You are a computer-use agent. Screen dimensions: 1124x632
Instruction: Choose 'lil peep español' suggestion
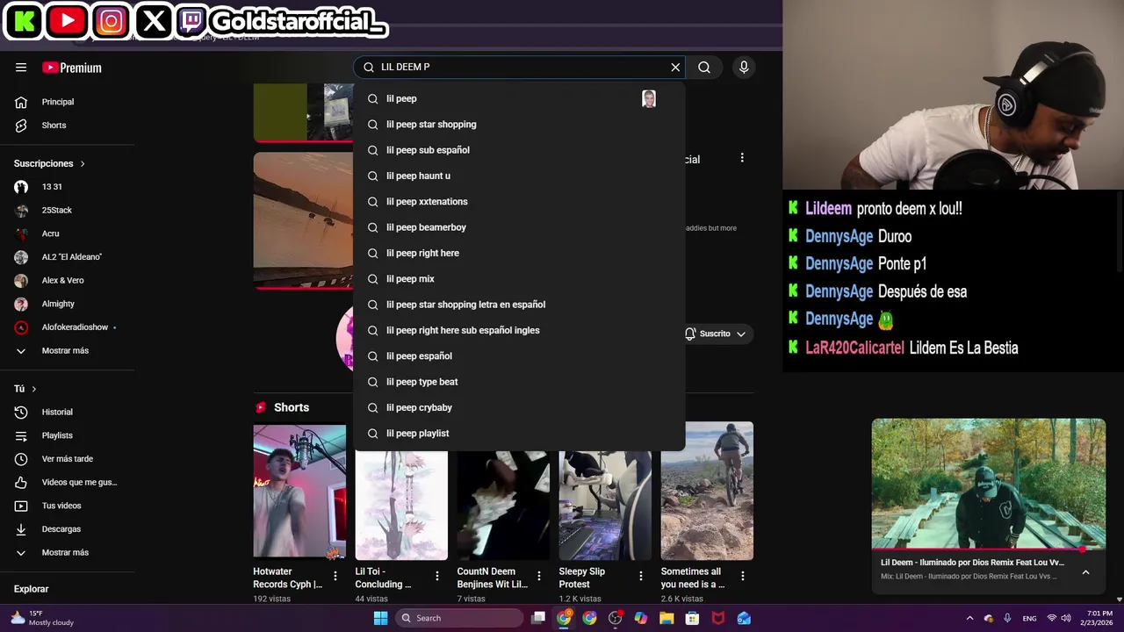coord(519,355)
